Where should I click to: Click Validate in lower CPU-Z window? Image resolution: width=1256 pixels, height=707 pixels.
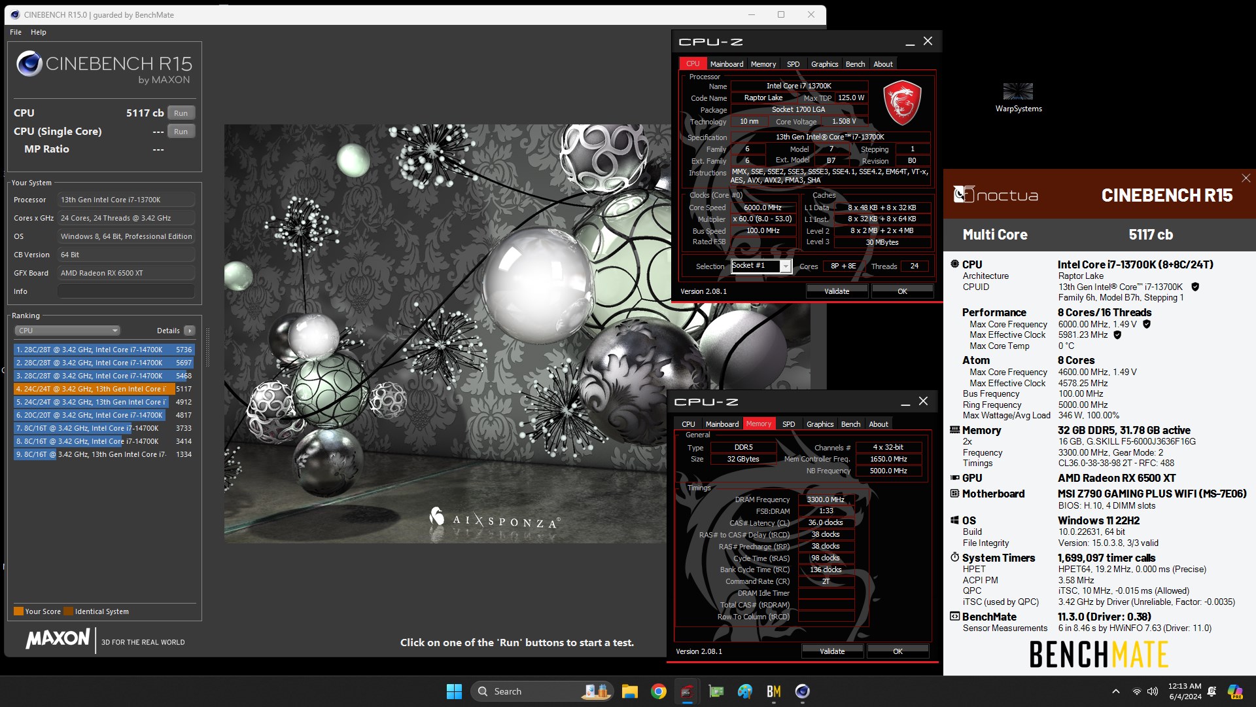point(832,651)
